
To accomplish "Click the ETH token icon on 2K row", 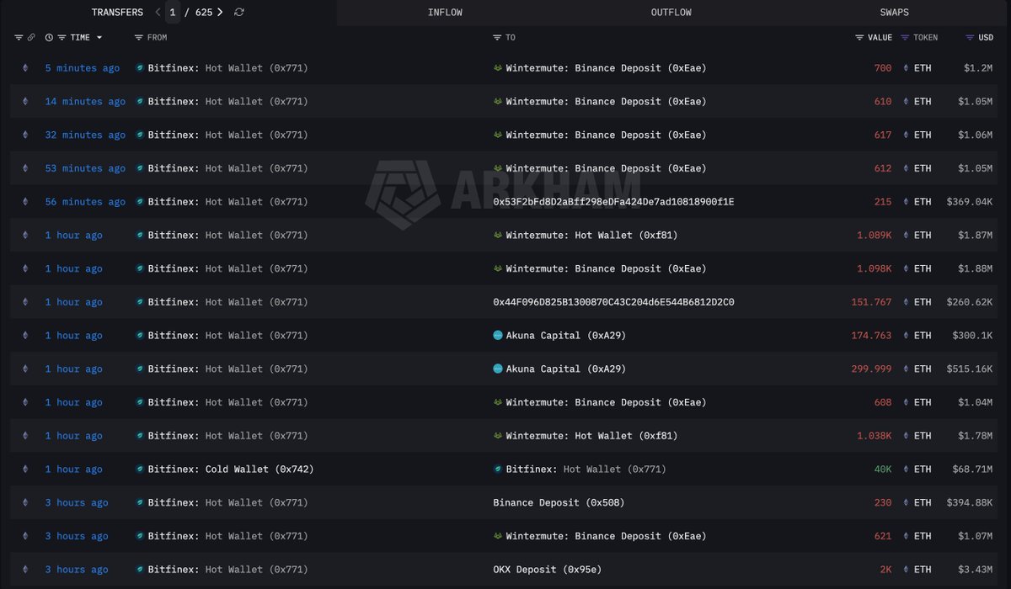I will [907, 570].
